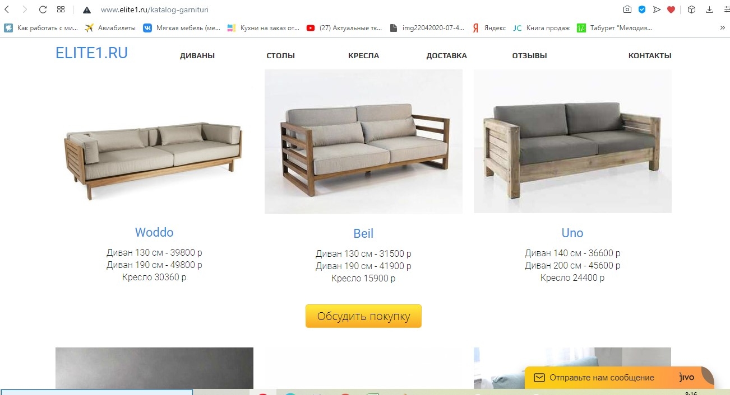Click the snapshot camera icon in the address bar
The image size is (730, 395).
tap(627, 10)
